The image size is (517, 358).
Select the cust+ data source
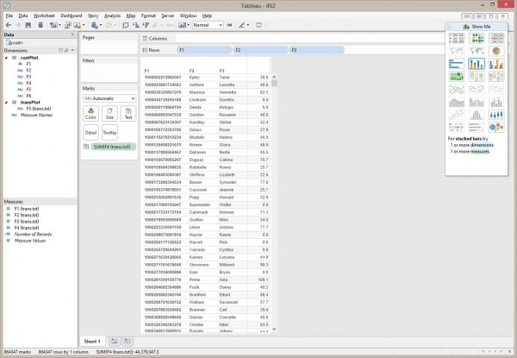coord(16,43)
